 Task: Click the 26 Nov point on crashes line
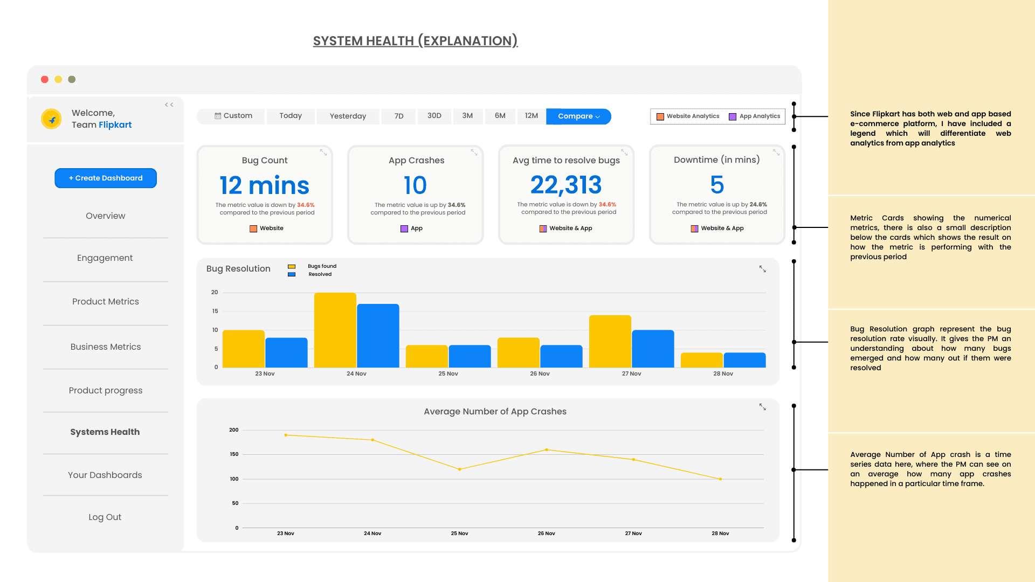click(547, 449)
